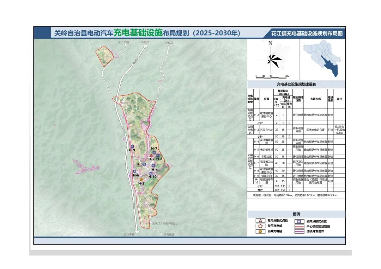The width and height of the screenshot is (381, 269).
Task: Click the H-9 square marker on the map
Action: pos(132,146)
